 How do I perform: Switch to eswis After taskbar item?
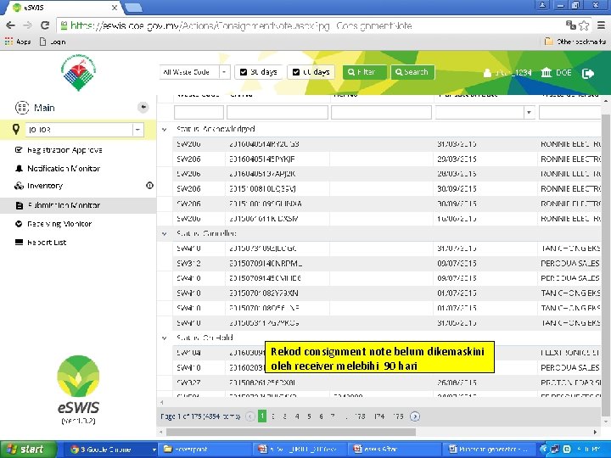click(x=395, y=450)
